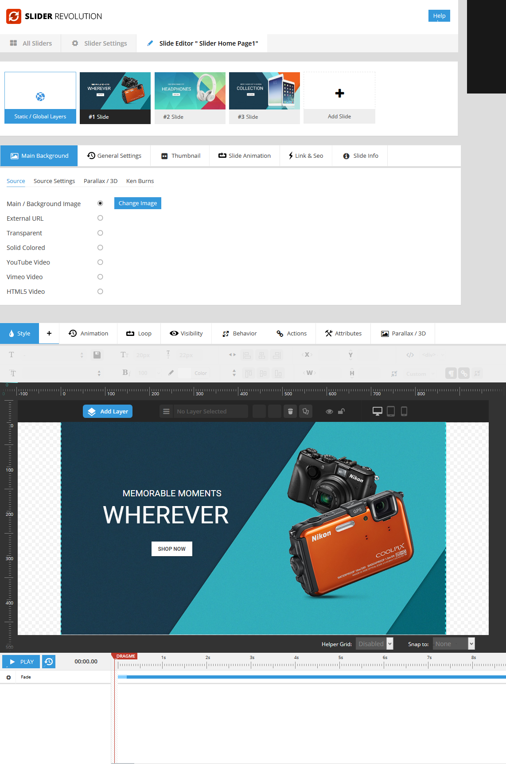
Task: Click the text Color swatch
Action: click(x=184, y=373)
